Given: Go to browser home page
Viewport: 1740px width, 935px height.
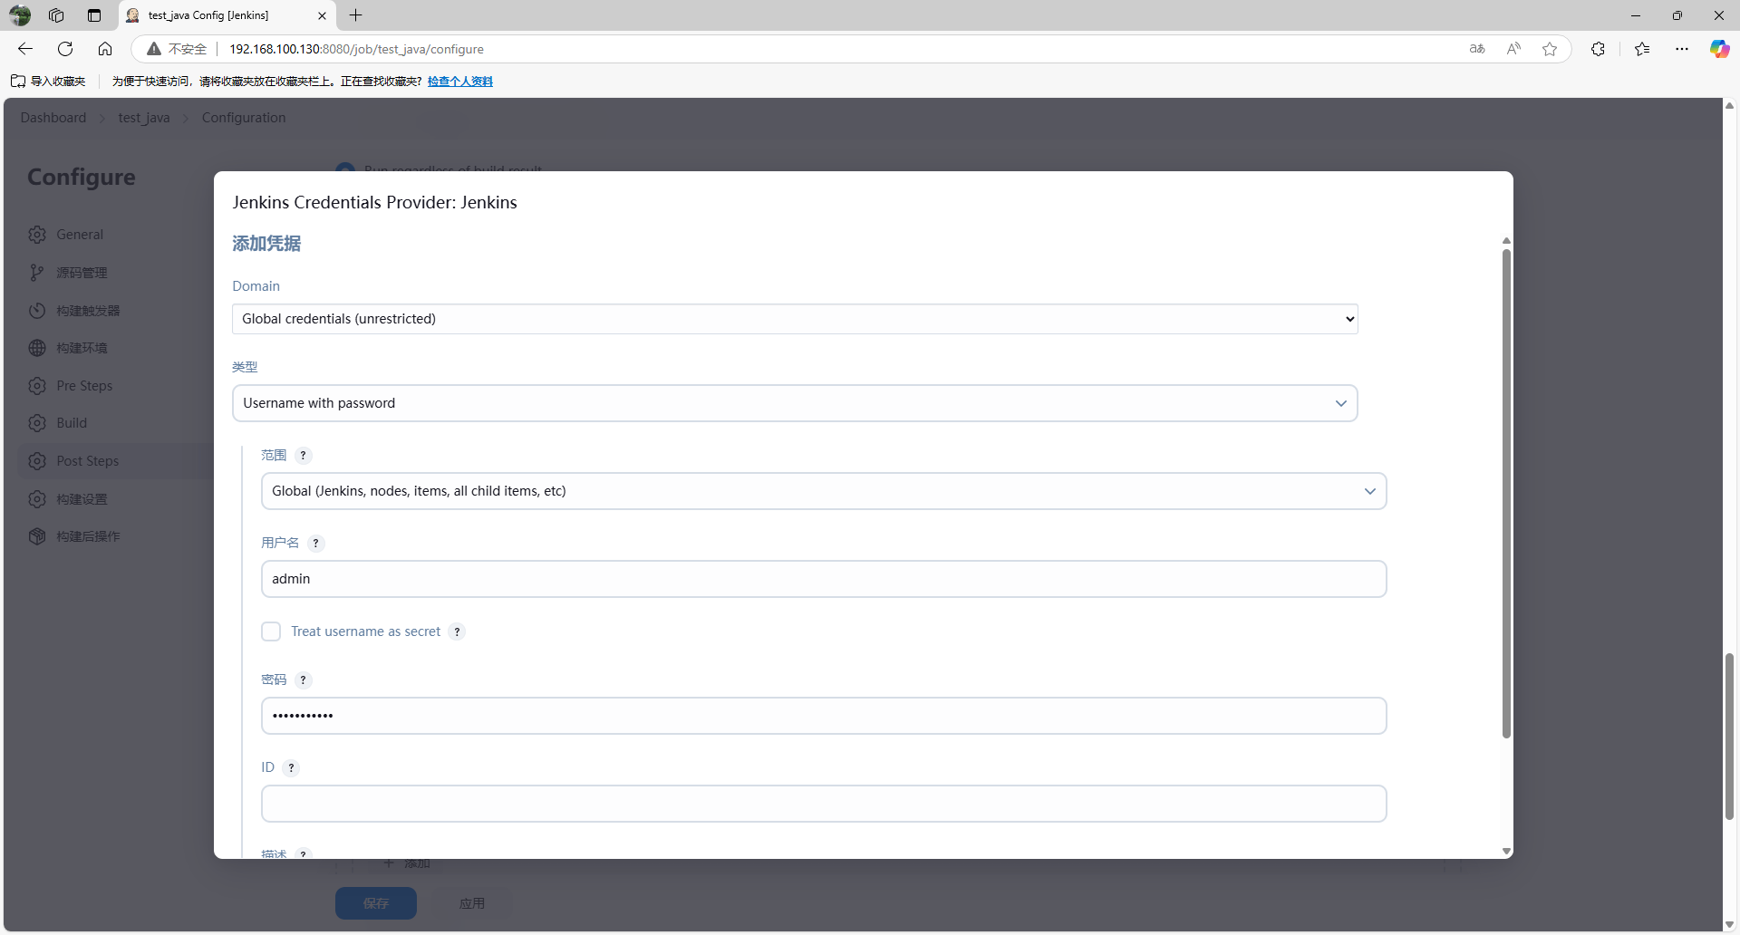Looking at the screenshot, I should (x=105, y=49).
